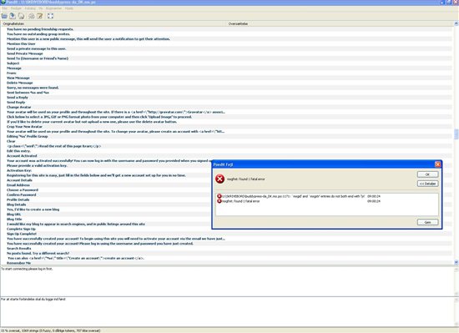Open the Rediger menu
459x333 pixels.
point(16,8)
